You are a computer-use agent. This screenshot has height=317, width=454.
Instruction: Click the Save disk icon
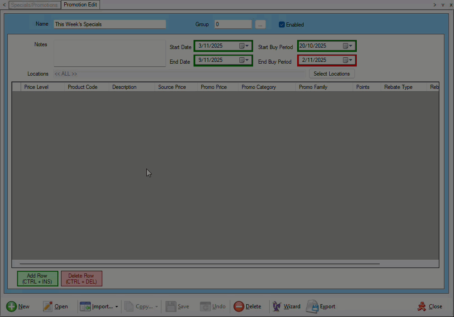[x=172, y=306]
